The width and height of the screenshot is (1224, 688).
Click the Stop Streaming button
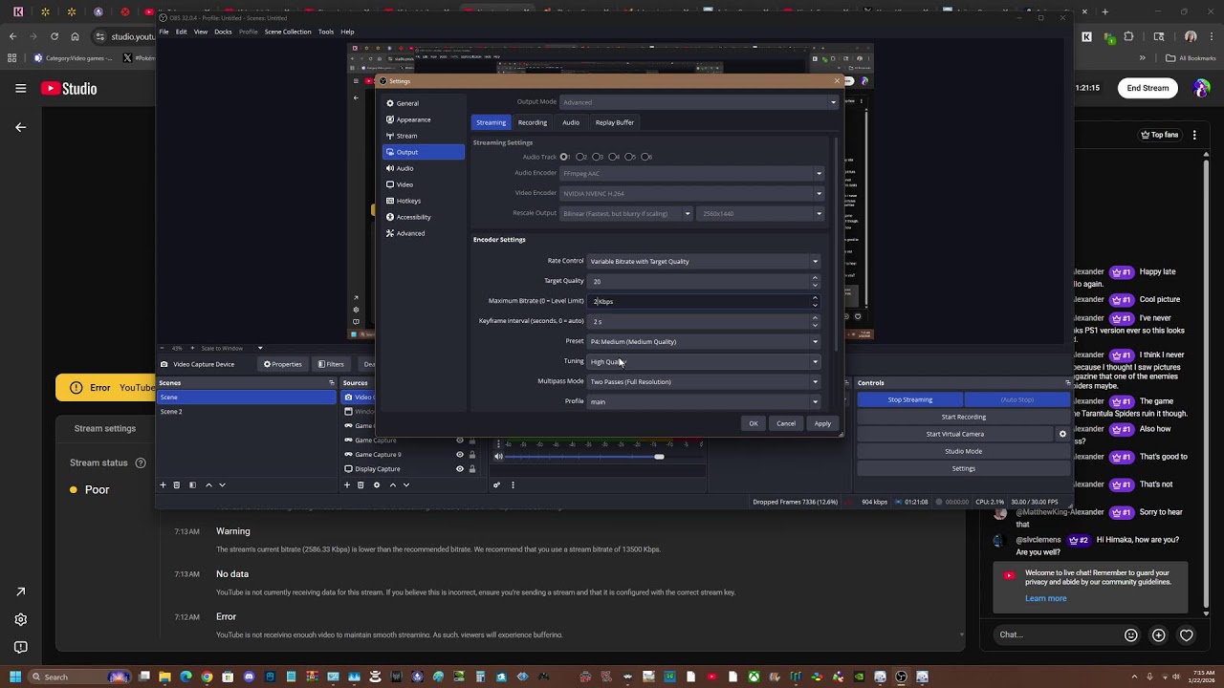tap(909, 399)
